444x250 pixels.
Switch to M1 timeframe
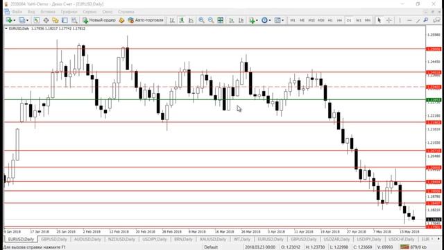pyautogui.click(x=293, y=20)
